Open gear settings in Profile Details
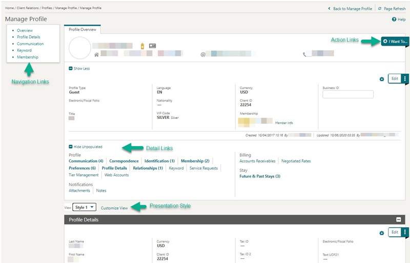Image resolution: width=410 pixels, height=263 pixels. click(x=382, y=233)
